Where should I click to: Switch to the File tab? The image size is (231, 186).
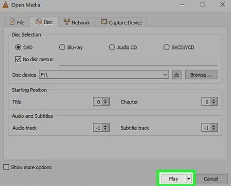pos(17,22)
